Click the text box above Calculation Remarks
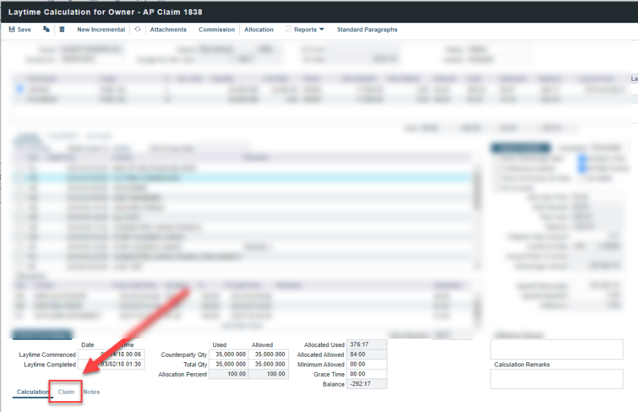 pos(557,350)
